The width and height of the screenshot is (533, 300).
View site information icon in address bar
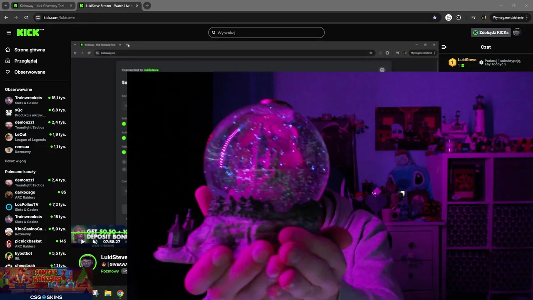click(38, 17)
